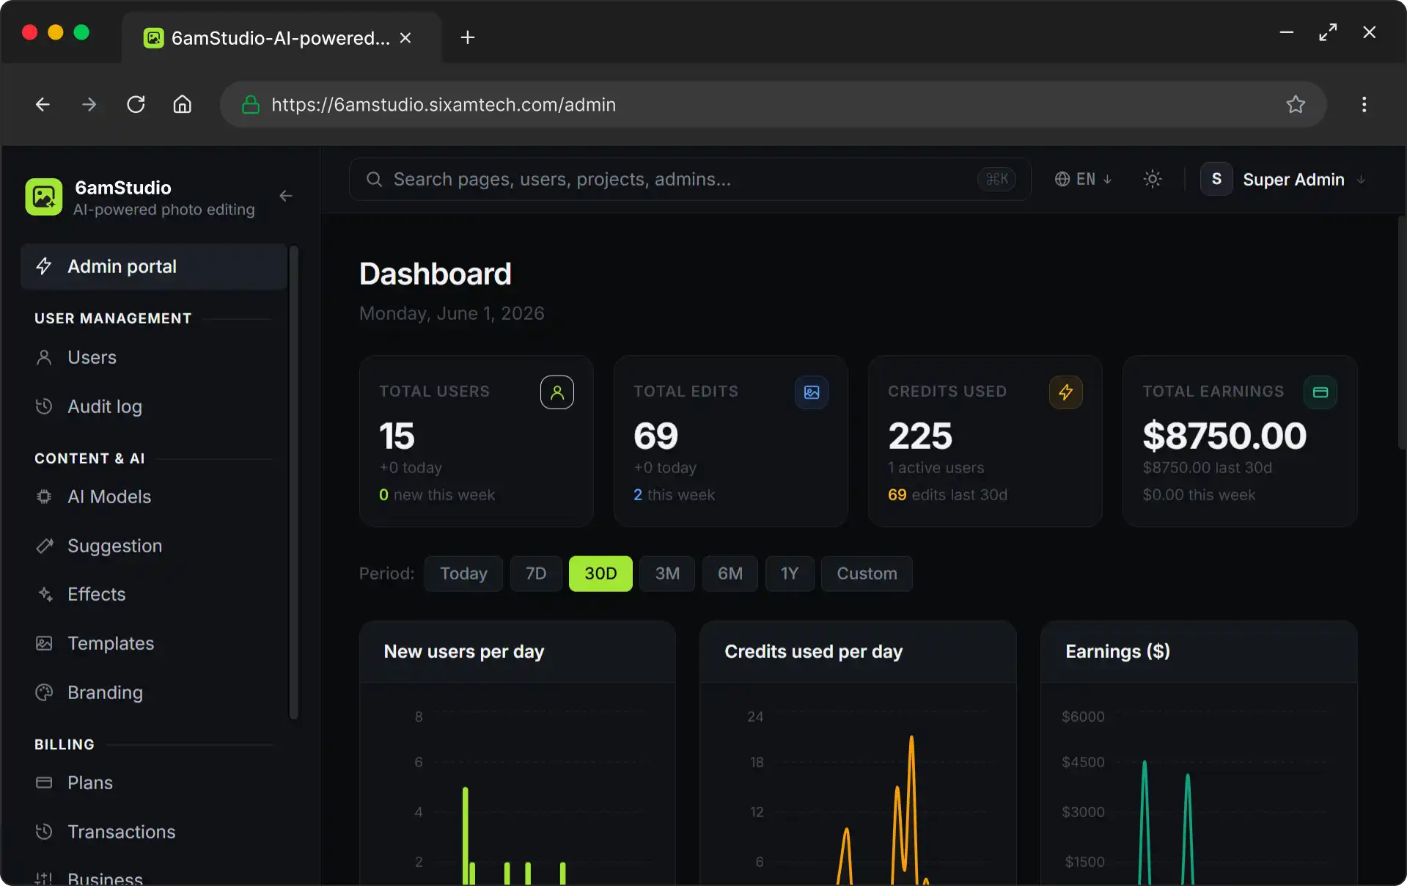Go back with the browser back arrow

coord(43,104)
